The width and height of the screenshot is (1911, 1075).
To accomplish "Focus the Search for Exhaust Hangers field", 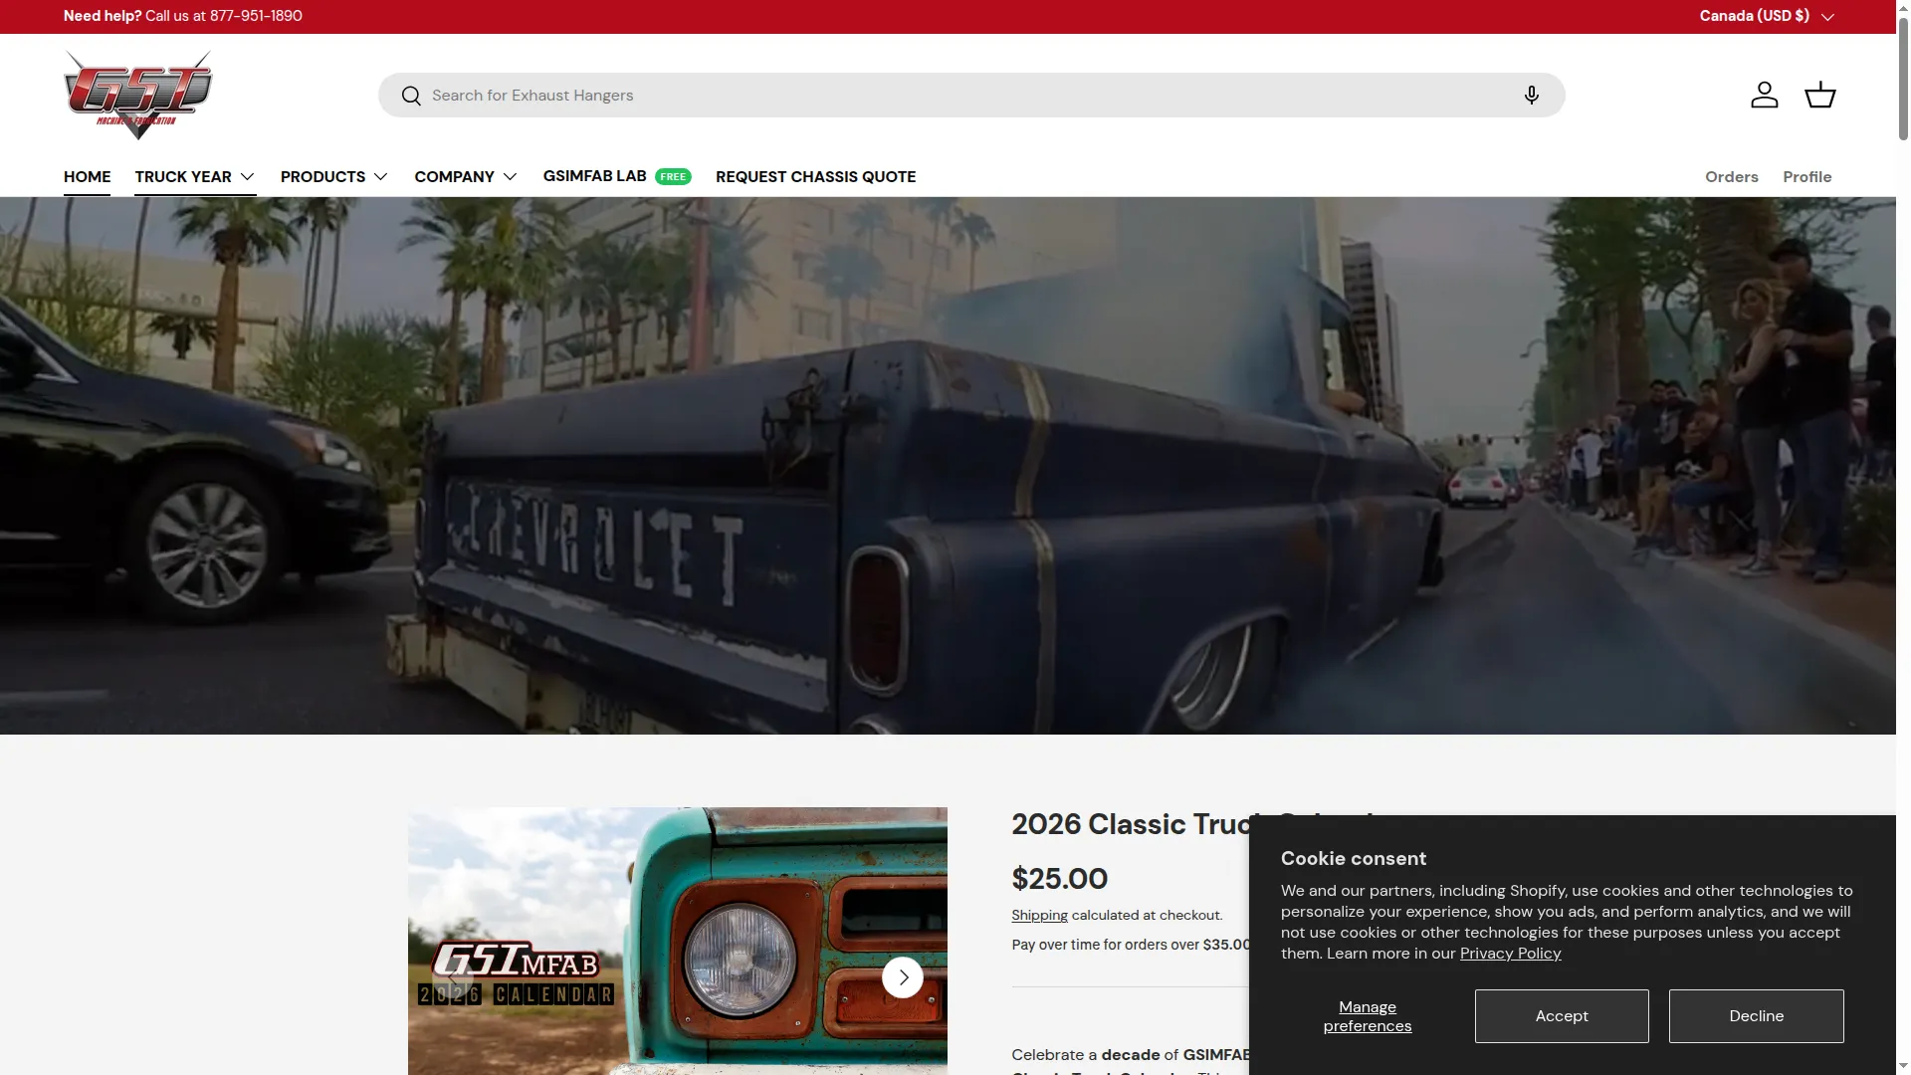I will (x=971, y=95).
